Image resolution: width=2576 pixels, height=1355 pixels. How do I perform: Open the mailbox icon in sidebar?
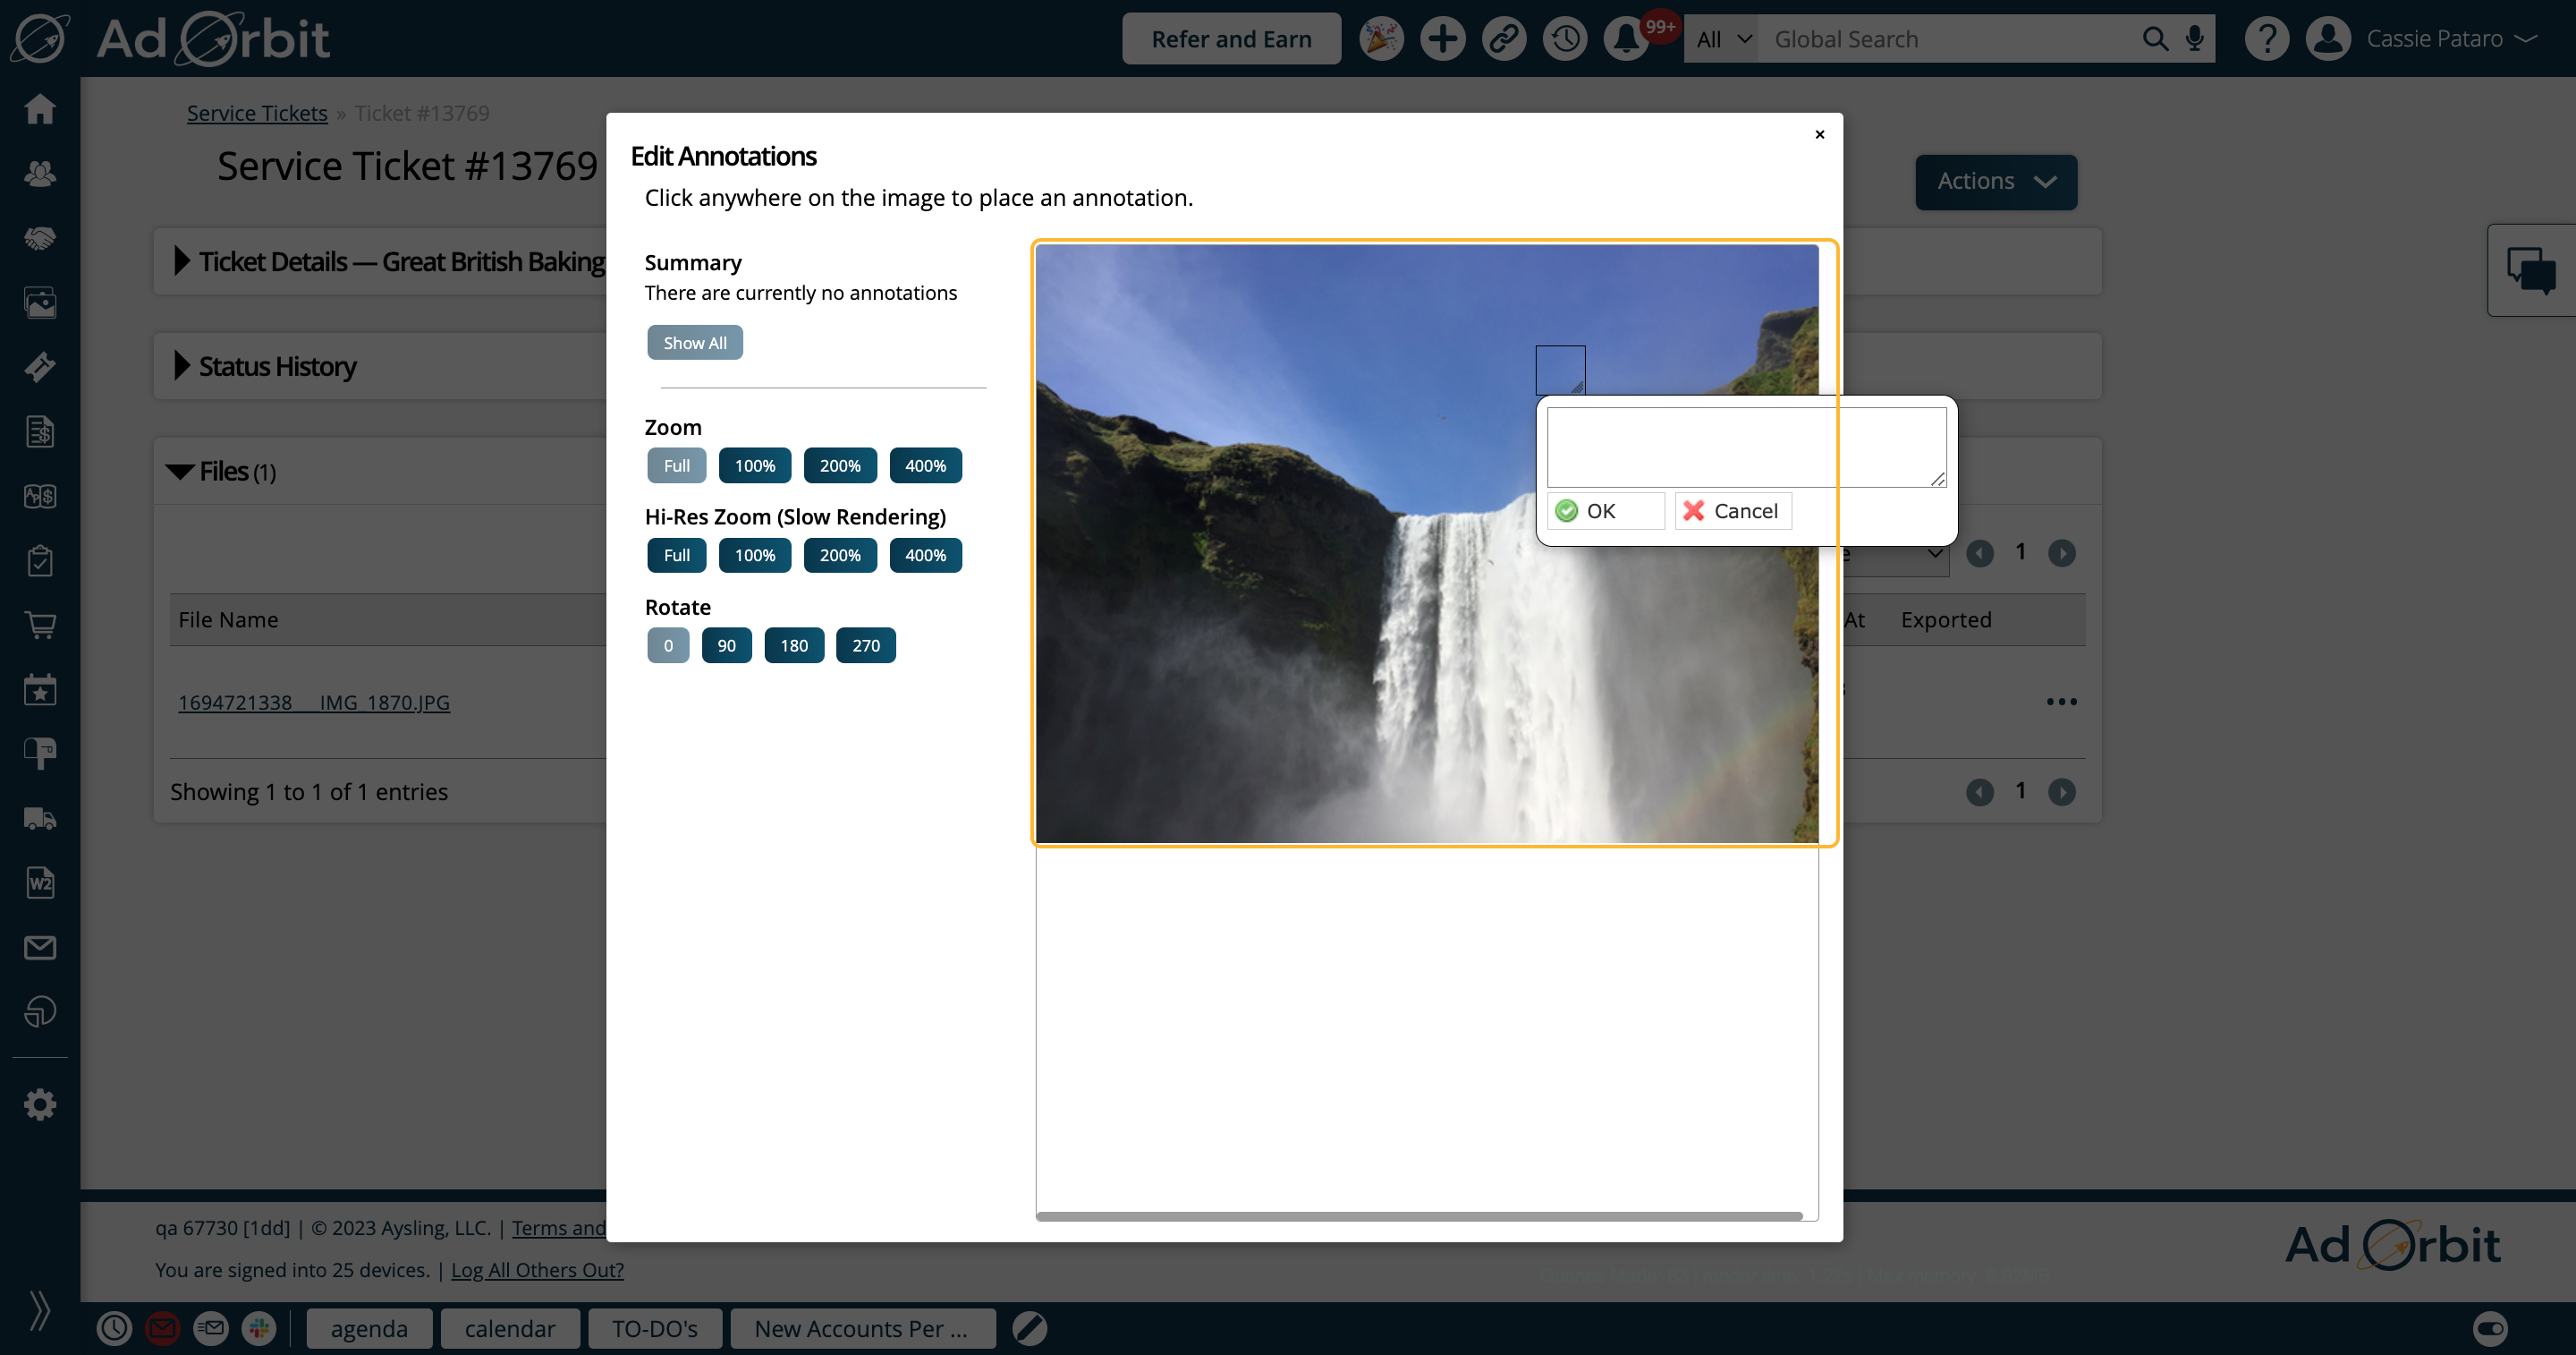coord(40,754)
